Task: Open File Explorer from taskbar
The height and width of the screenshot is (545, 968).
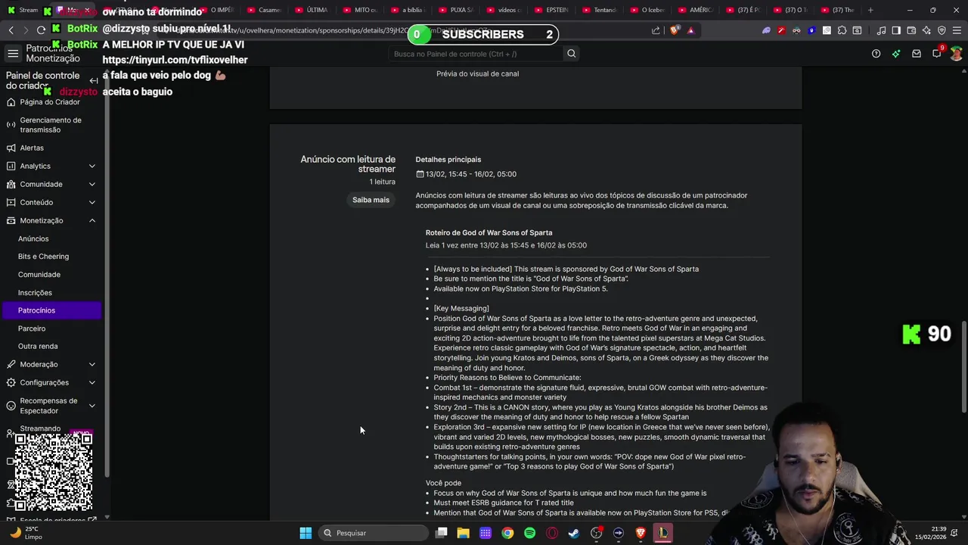Action: pyautogui.click(x=464, y=533)
